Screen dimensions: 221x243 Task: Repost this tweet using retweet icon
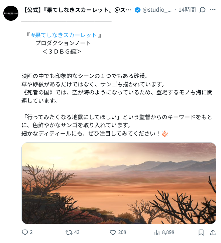pos(69,232)
